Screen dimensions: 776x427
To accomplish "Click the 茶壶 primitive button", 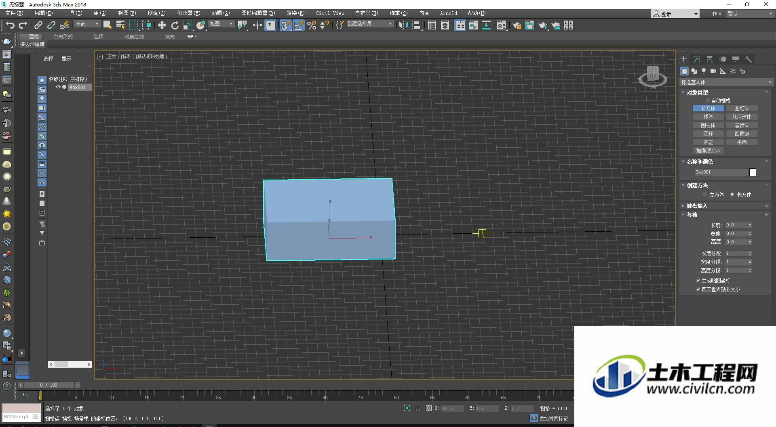I will [708, 142].
